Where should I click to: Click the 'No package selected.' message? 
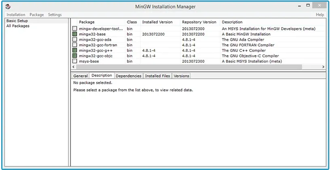coord(93,83)
